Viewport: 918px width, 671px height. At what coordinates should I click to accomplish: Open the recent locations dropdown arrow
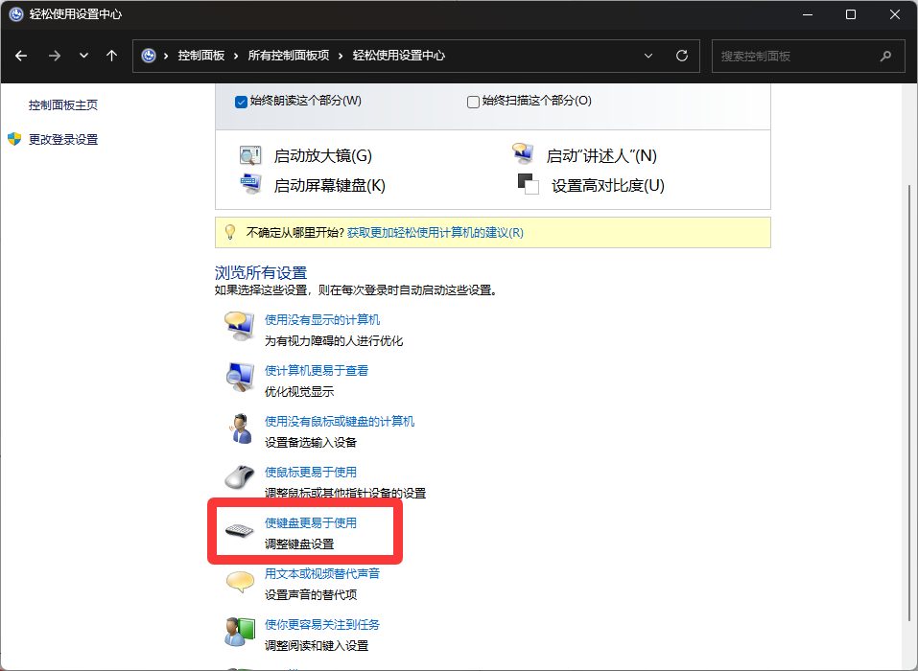[83, 56]
